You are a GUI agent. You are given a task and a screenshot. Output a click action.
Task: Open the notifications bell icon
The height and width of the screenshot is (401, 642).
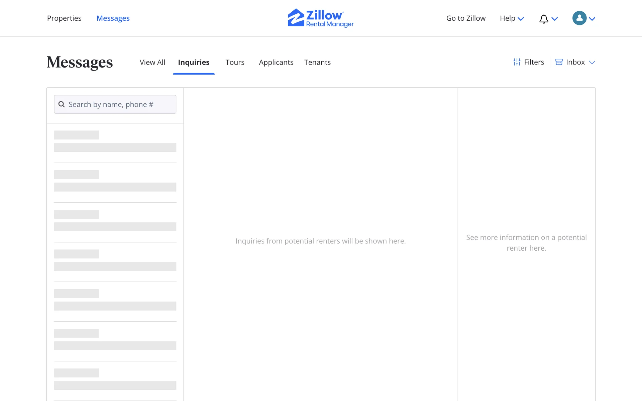coord(544,19)
